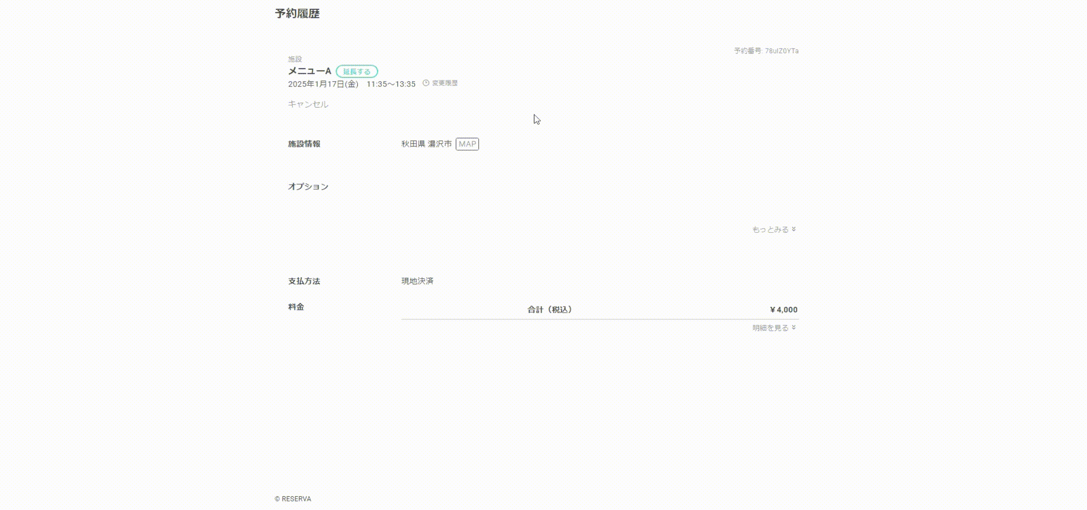Click the 秋田県 湯沢市 address text
The image size is (1087, 510).
coord(427,144)
